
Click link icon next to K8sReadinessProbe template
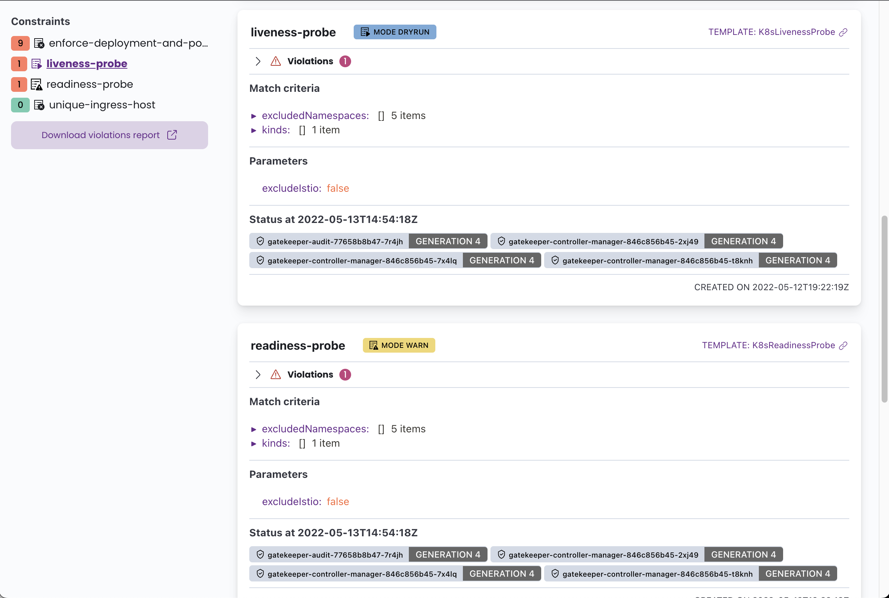(x=843, y=346)
